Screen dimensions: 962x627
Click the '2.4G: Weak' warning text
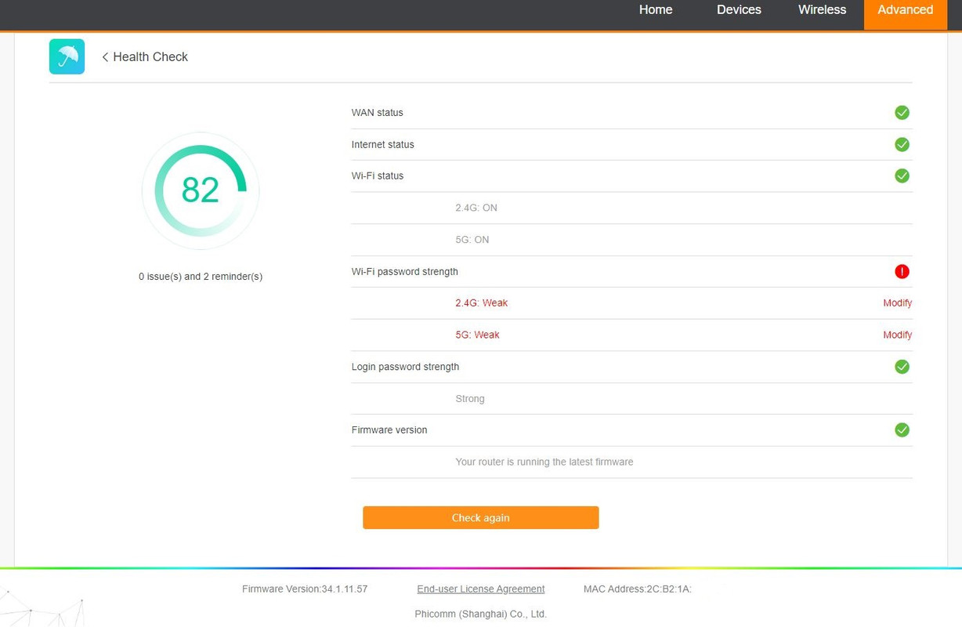(482, 303)
